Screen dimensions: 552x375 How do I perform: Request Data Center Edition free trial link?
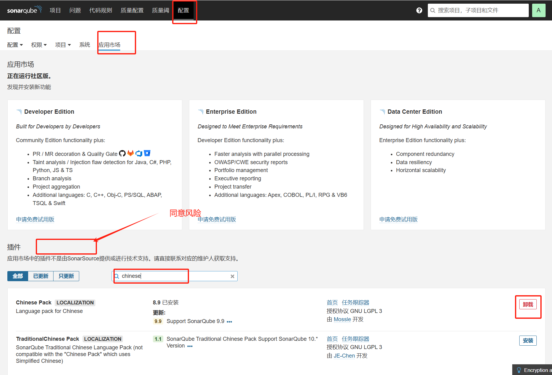coord(398,219)
